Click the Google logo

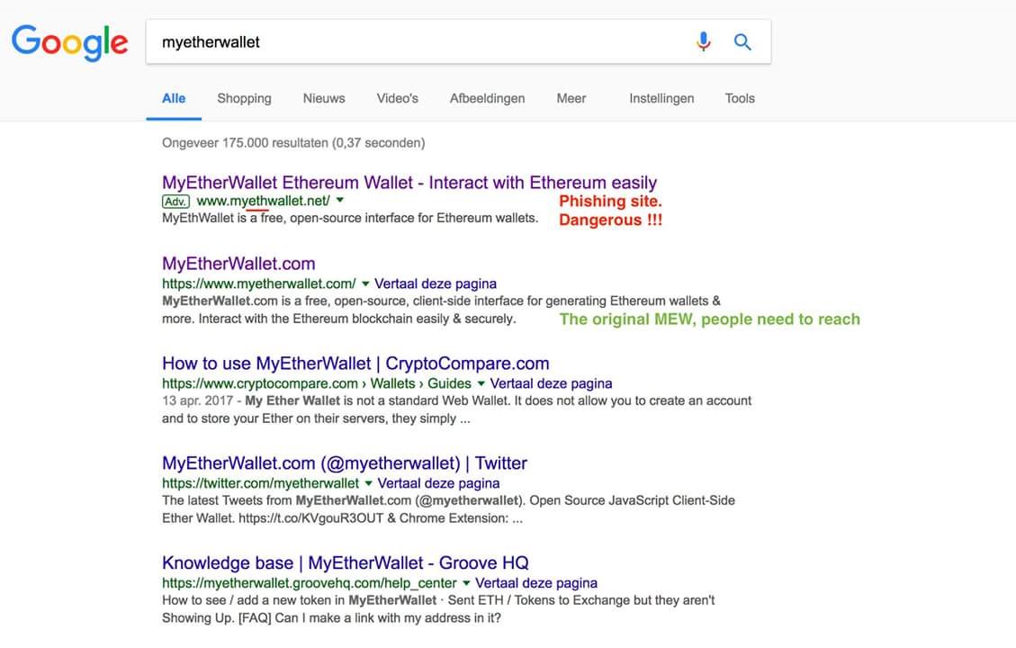69,42
